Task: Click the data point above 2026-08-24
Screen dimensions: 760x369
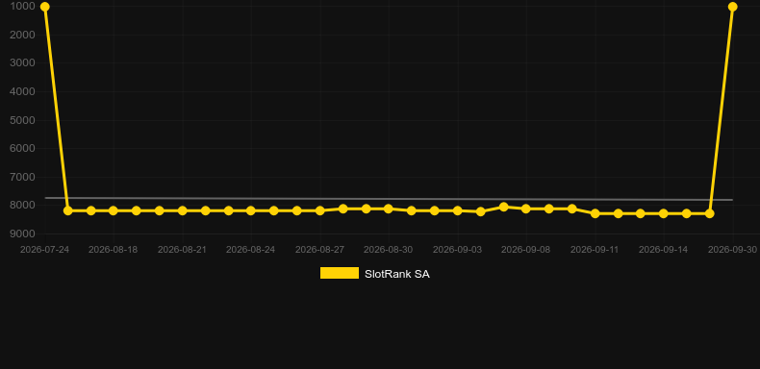Action: [250, 210]
